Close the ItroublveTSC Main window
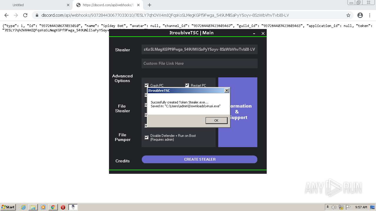 [x=263, y=33]
